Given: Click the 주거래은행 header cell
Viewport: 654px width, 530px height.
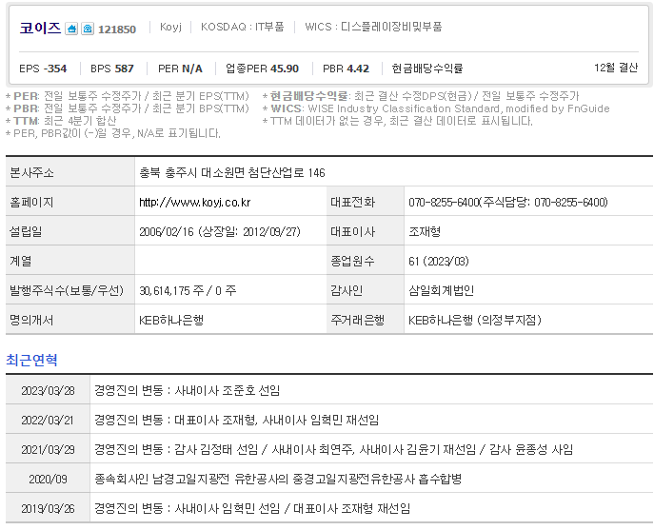Looking at the screenshot, I should (366, 320).
